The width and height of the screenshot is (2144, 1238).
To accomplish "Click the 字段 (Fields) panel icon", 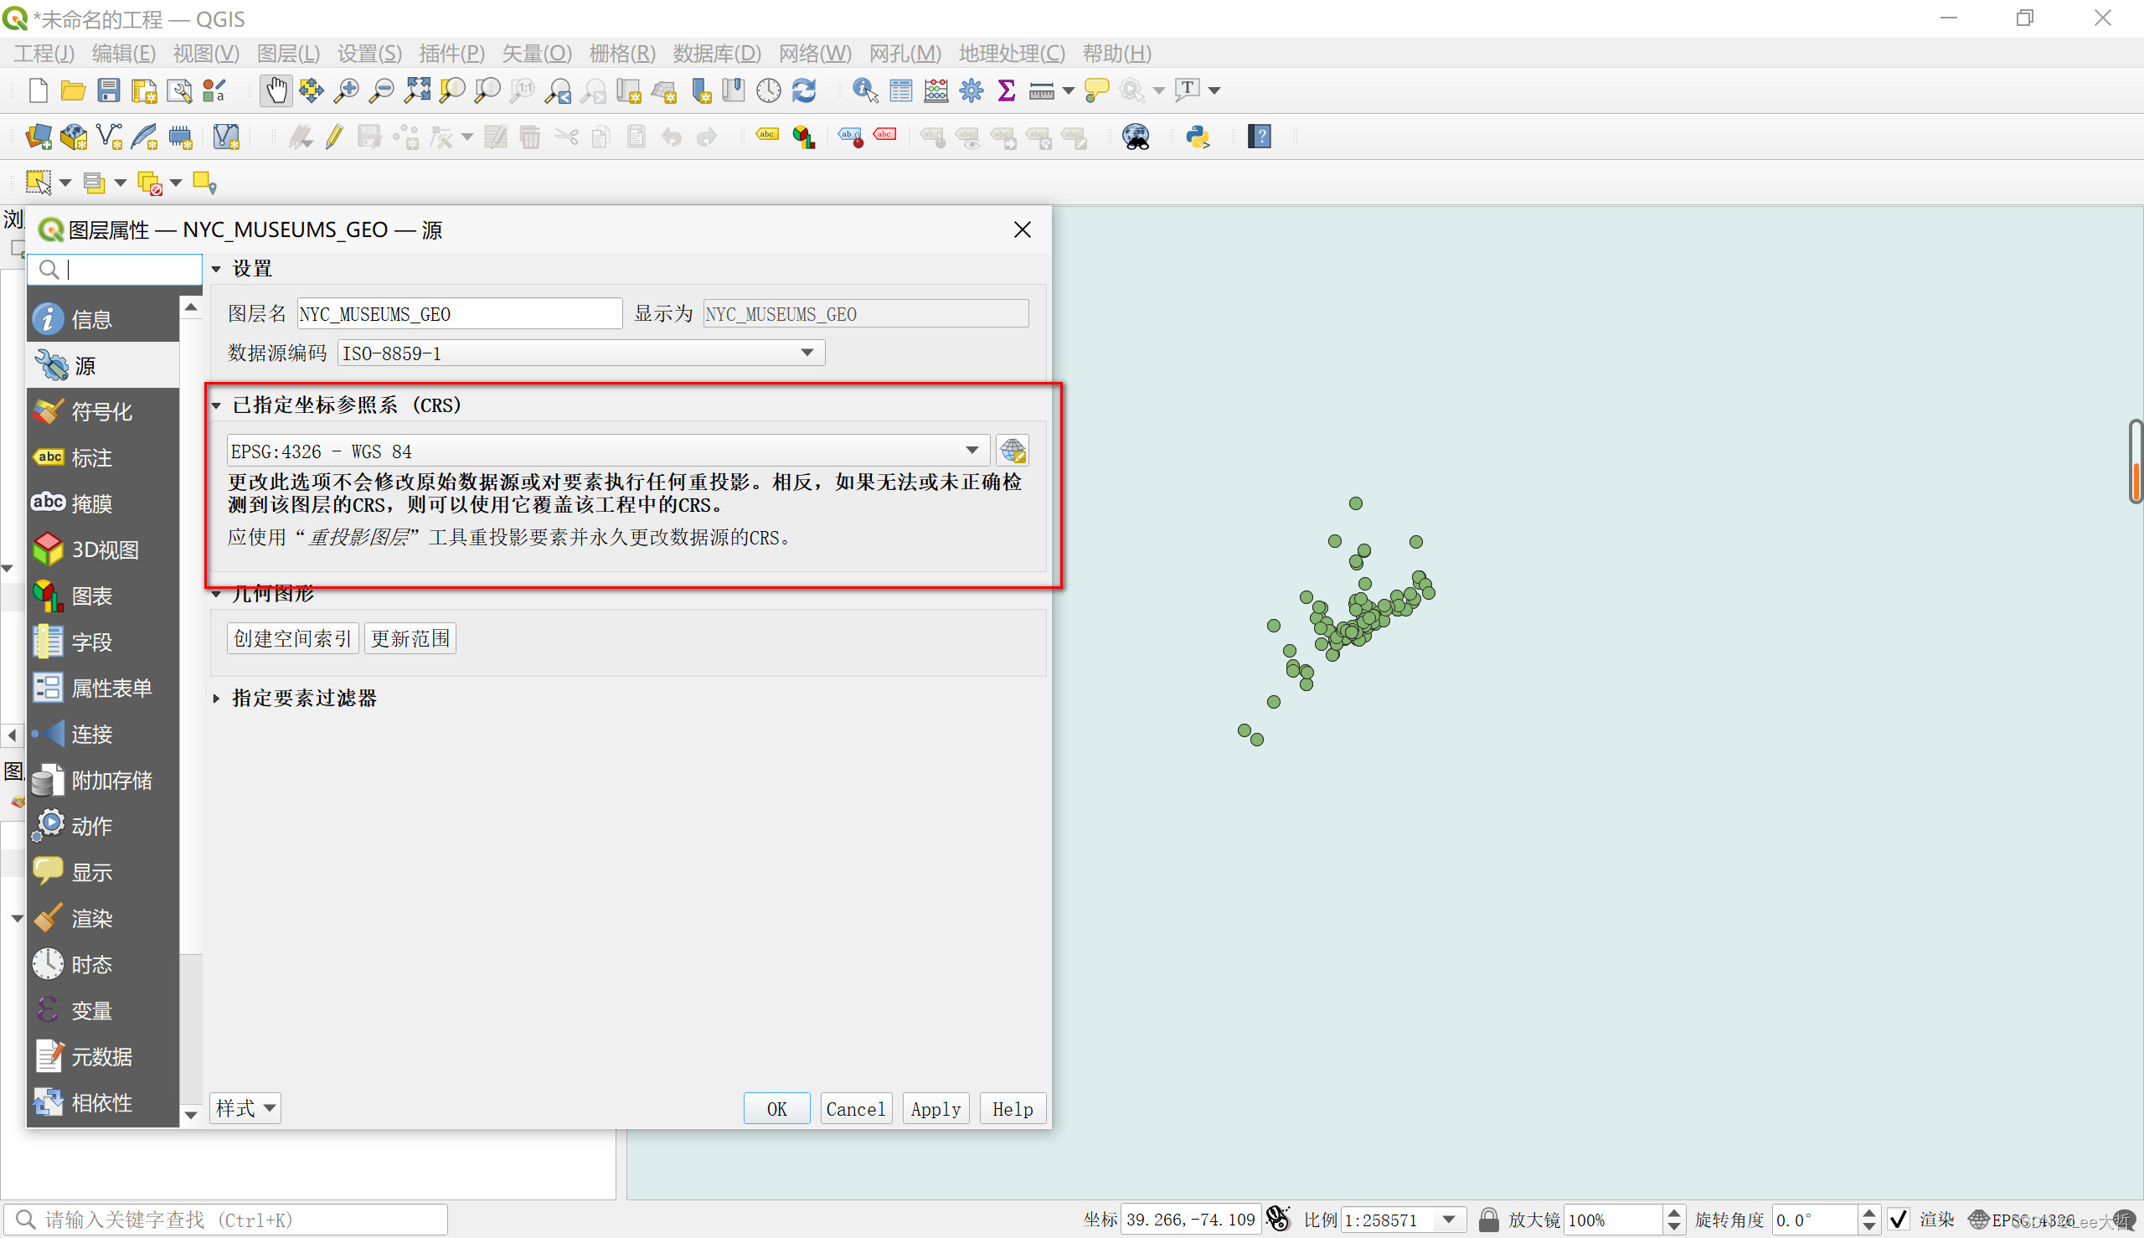I will (47, 641).
